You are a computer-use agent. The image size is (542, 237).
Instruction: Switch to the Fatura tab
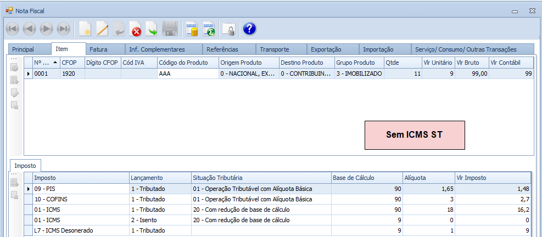[98, 49]
